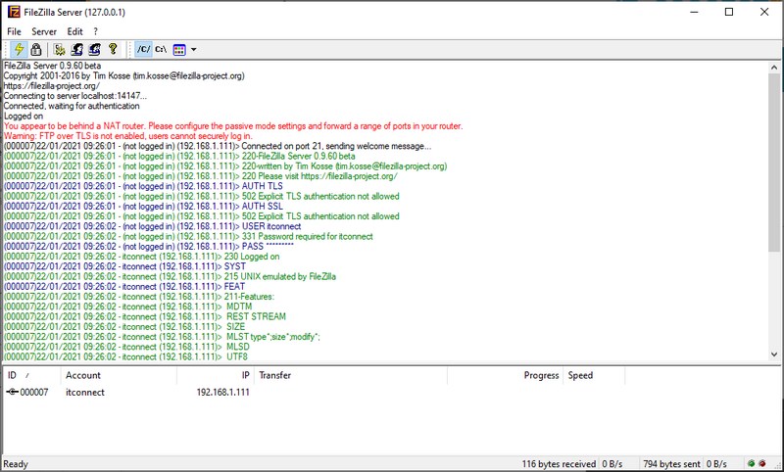
Task: Click the yellow question mark help icon
Action: click(113, 49)
